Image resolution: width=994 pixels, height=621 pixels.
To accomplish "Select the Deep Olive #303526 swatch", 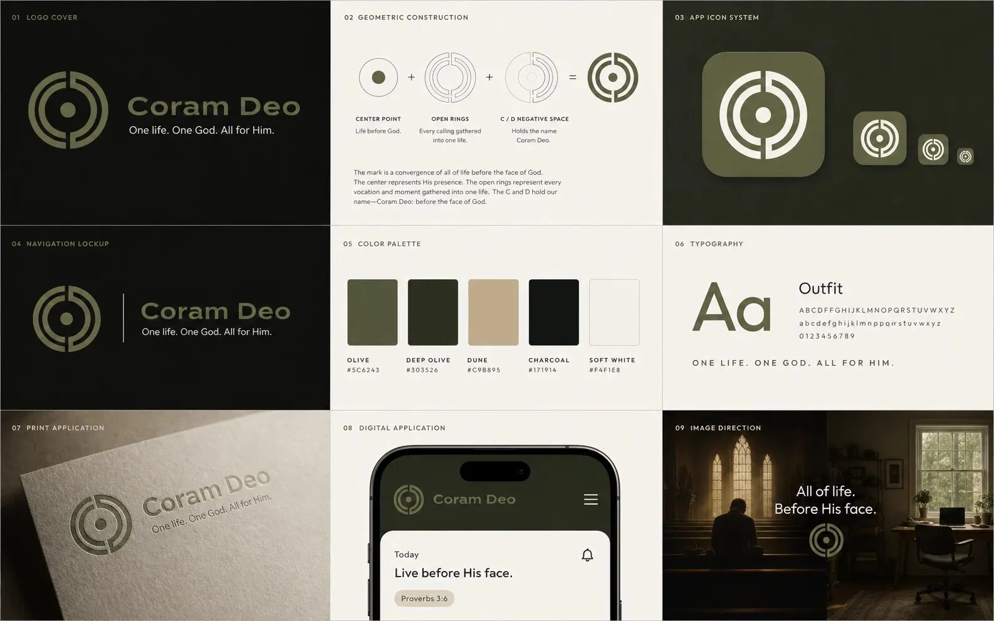I will (432, 312).
